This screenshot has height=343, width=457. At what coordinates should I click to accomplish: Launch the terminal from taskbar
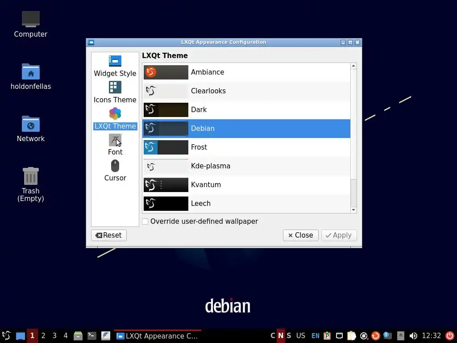pos(92,336)
